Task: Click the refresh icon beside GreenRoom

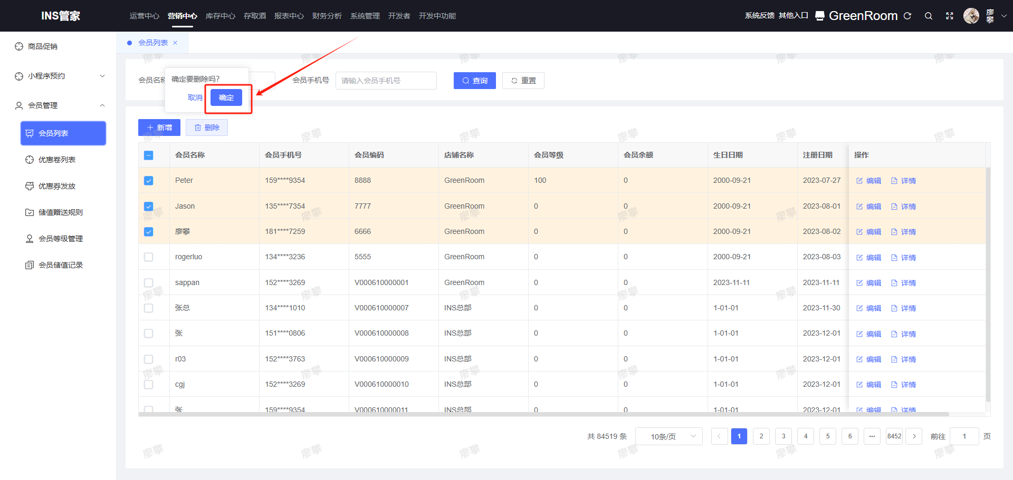Action: (907, 16)
